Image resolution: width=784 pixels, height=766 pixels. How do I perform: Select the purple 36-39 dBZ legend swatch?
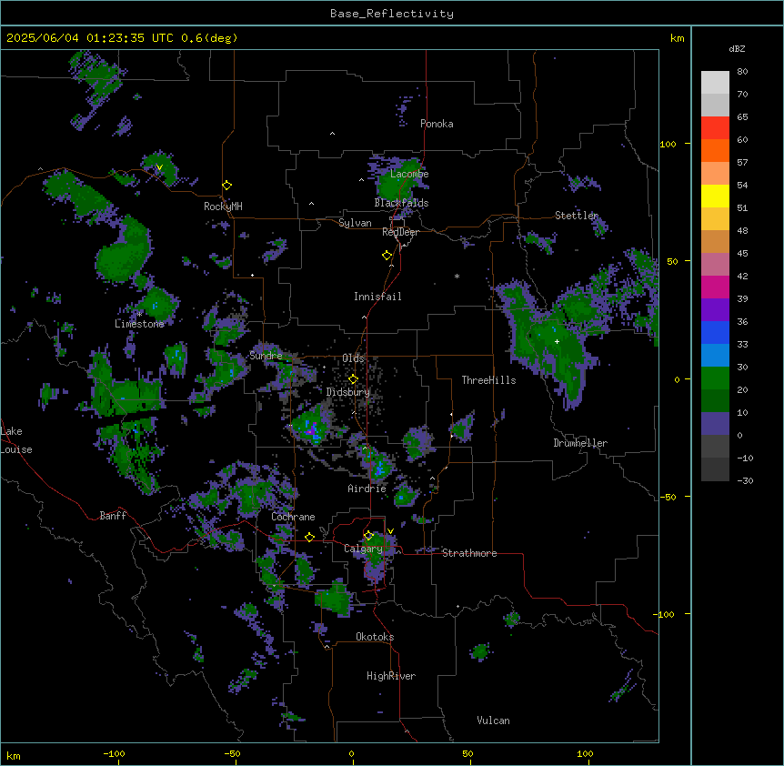pyautogui.click(x=715, y=310)
